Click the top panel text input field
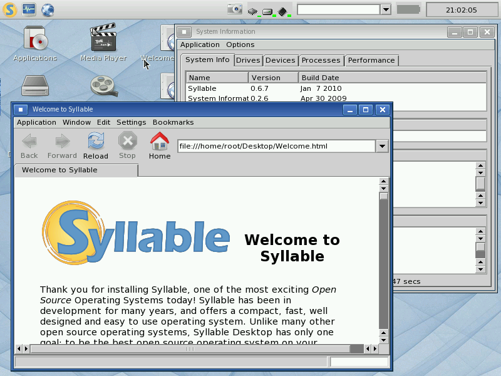This screenshot has height=376, width=501. [339, 9]
